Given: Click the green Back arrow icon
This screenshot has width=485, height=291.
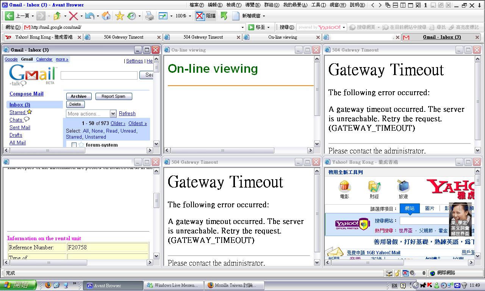Looking at the screenshot, I should [9, 16].
